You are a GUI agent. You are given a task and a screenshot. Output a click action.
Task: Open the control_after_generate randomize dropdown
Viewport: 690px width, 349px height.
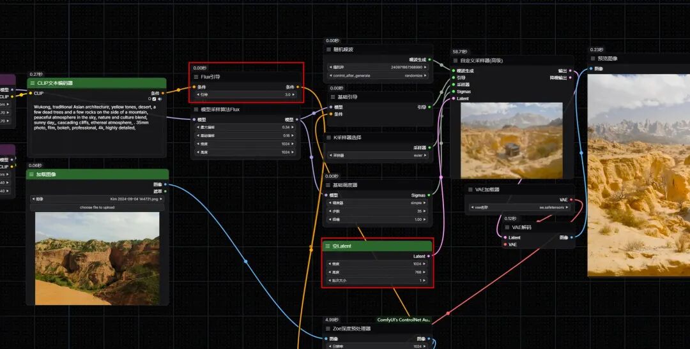(378, 75)
